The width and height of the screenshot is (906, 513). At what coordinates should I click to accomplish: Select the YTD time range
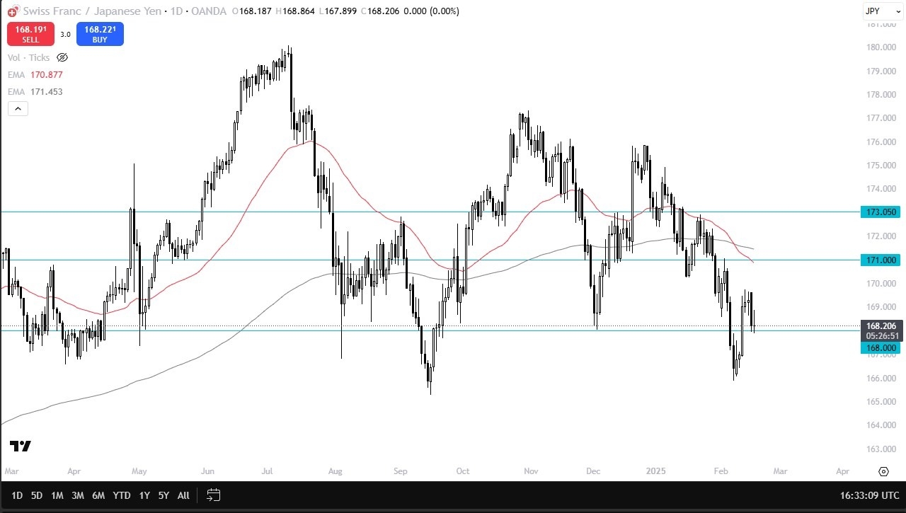(x=122, y=495)
